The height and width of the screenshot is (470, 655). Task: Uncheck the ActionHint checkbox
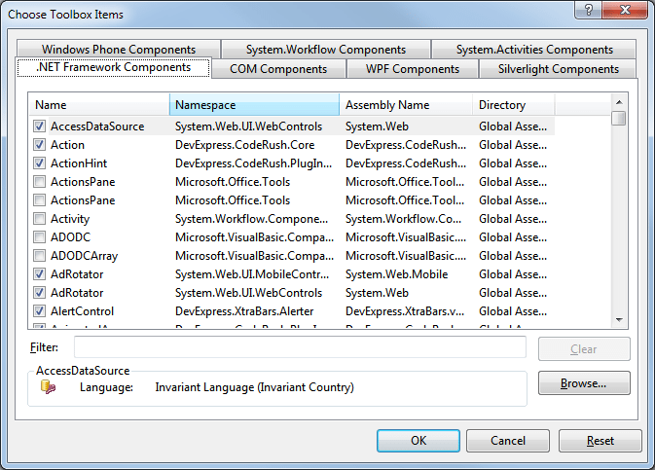point(39,163)
